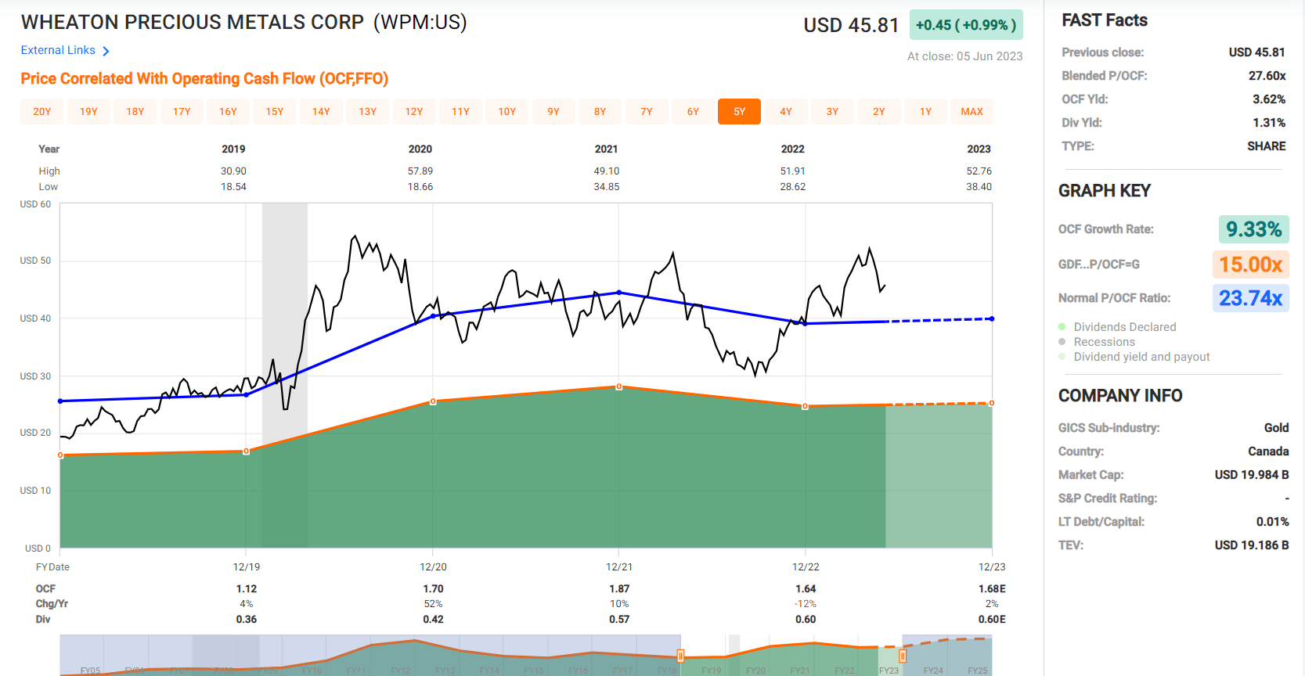Click the 12/22 OCF data point marker

(x=805, y=406)
